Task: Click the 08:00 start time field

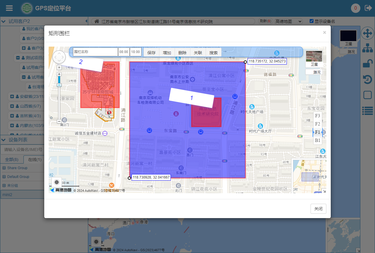Action: pos(124,52)
